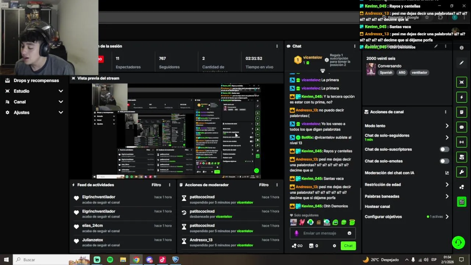Click the info circle icon in sidebar

[x=461, y=48]
